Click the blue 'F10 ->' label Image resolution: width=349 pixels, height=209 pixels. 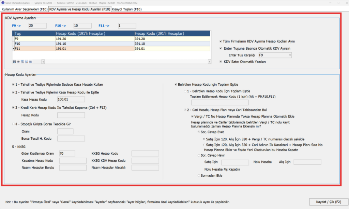61,26
